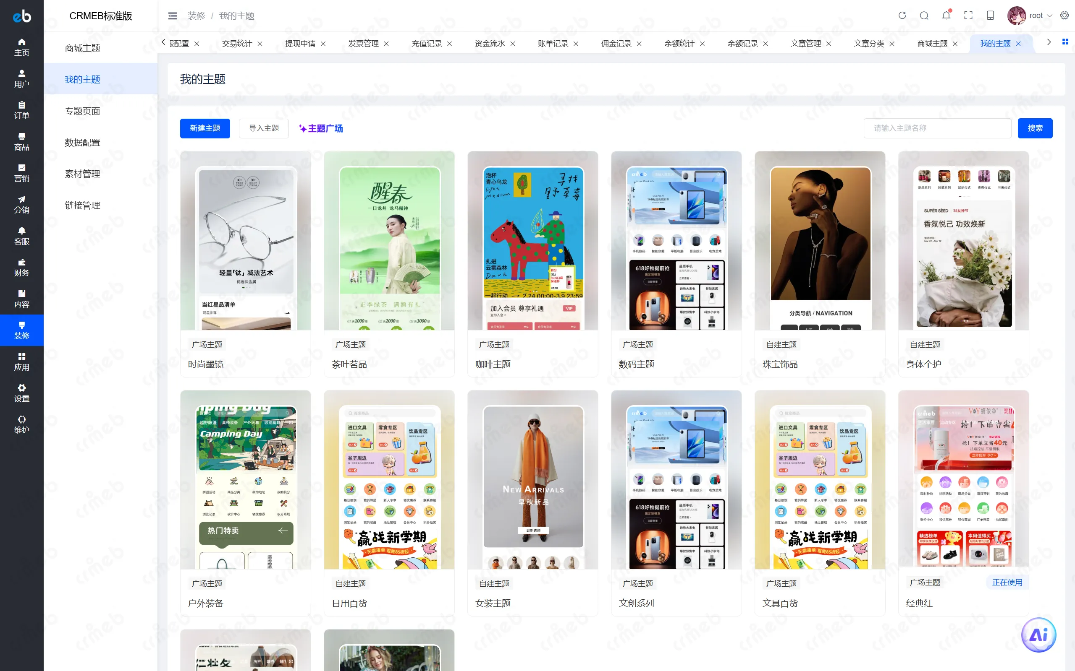This screenshot has width=1075, height=671.
Task: Click the 搜索 button
Action: pyautogui.click(x=1035, y=128)
